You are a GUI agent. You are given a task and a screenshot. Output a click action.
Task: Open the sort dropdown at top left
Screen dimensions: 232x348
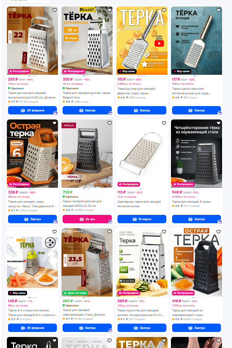tap(28, 1)
